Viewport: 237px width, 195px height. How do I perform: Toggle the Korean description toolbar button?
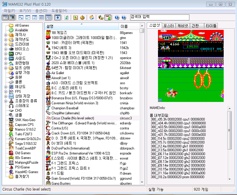coord(58,17)
